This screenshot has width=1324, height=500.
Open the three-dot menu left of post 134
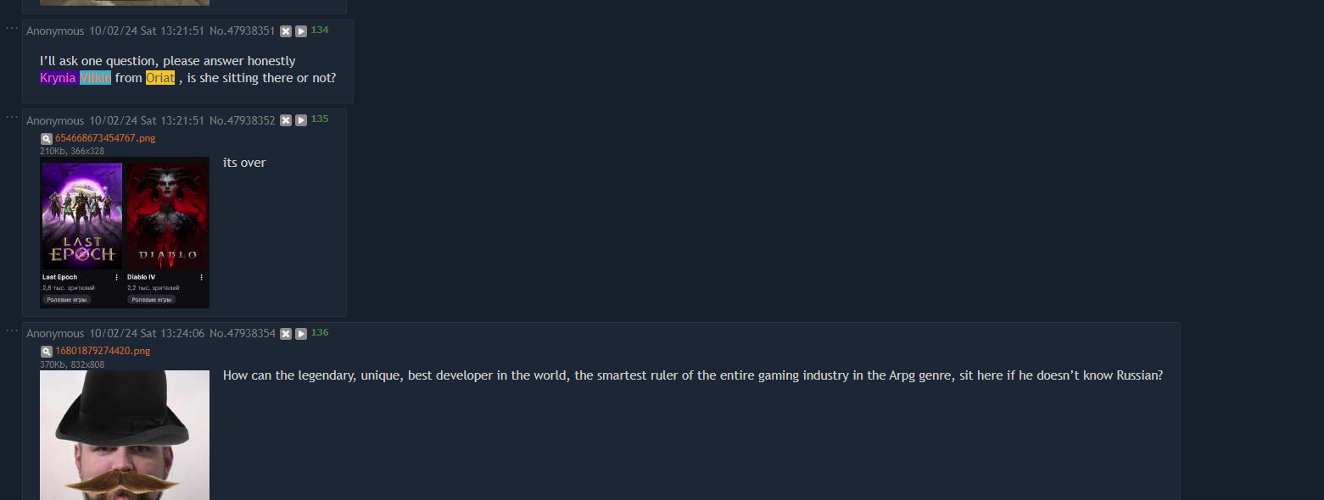click(12, 27)
